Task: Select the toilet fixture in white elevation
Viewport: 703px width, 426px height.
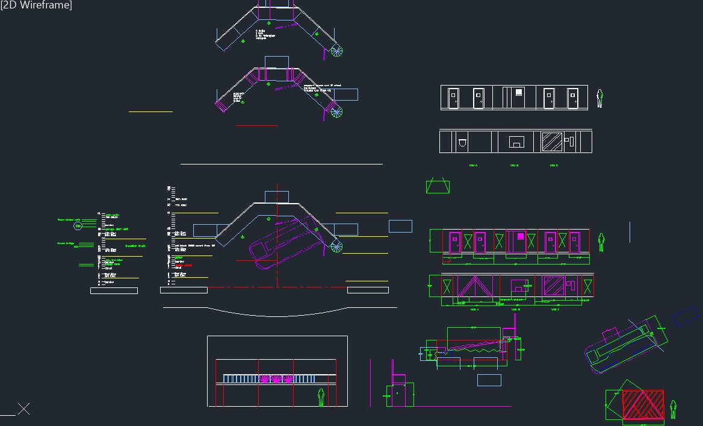Action: (x=462, y=143)
